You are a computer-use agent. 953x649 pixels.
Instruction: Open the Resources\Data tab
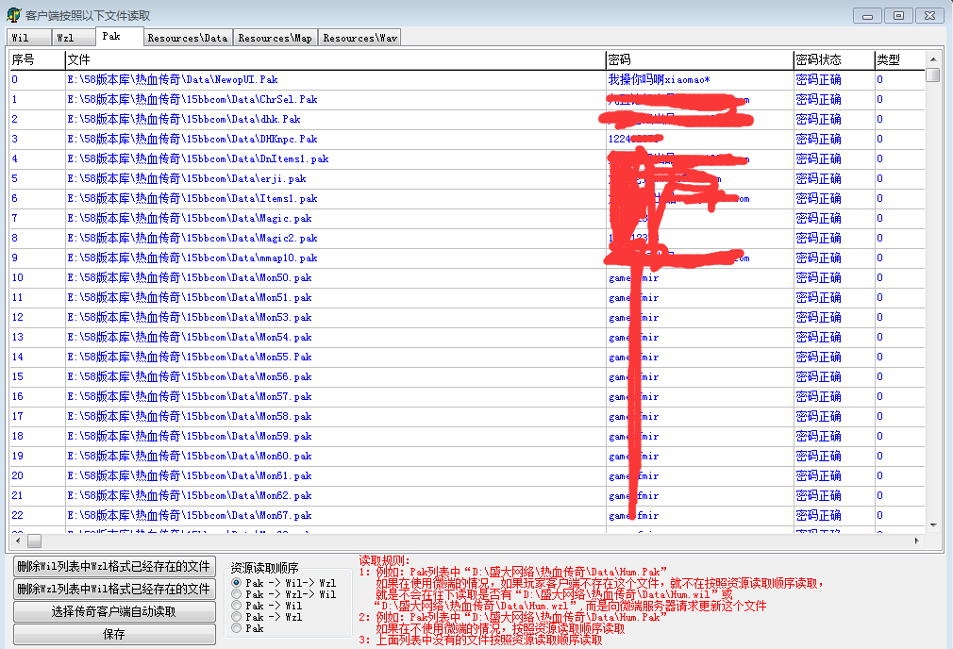pos(188,38)
